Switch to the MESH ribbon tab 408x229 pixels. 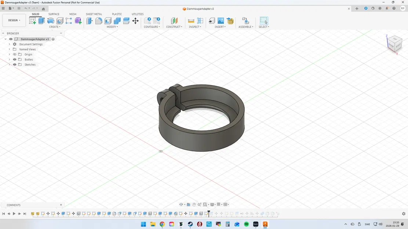click(73, 14)
